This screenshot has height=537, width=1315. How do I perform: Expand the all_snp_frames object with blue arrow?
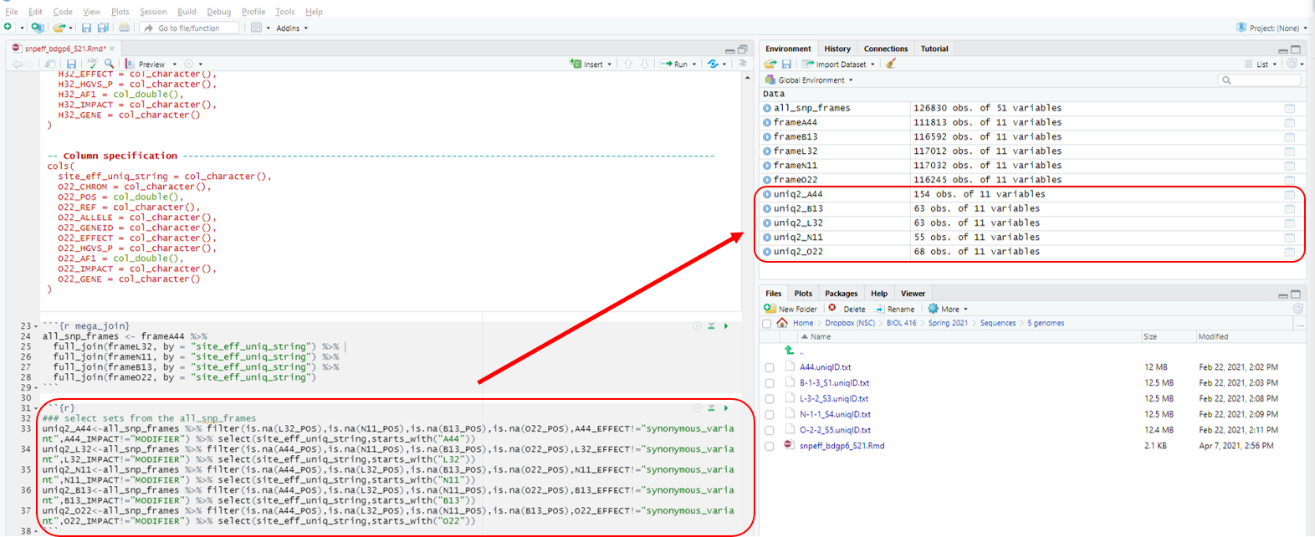pos(767,108)
